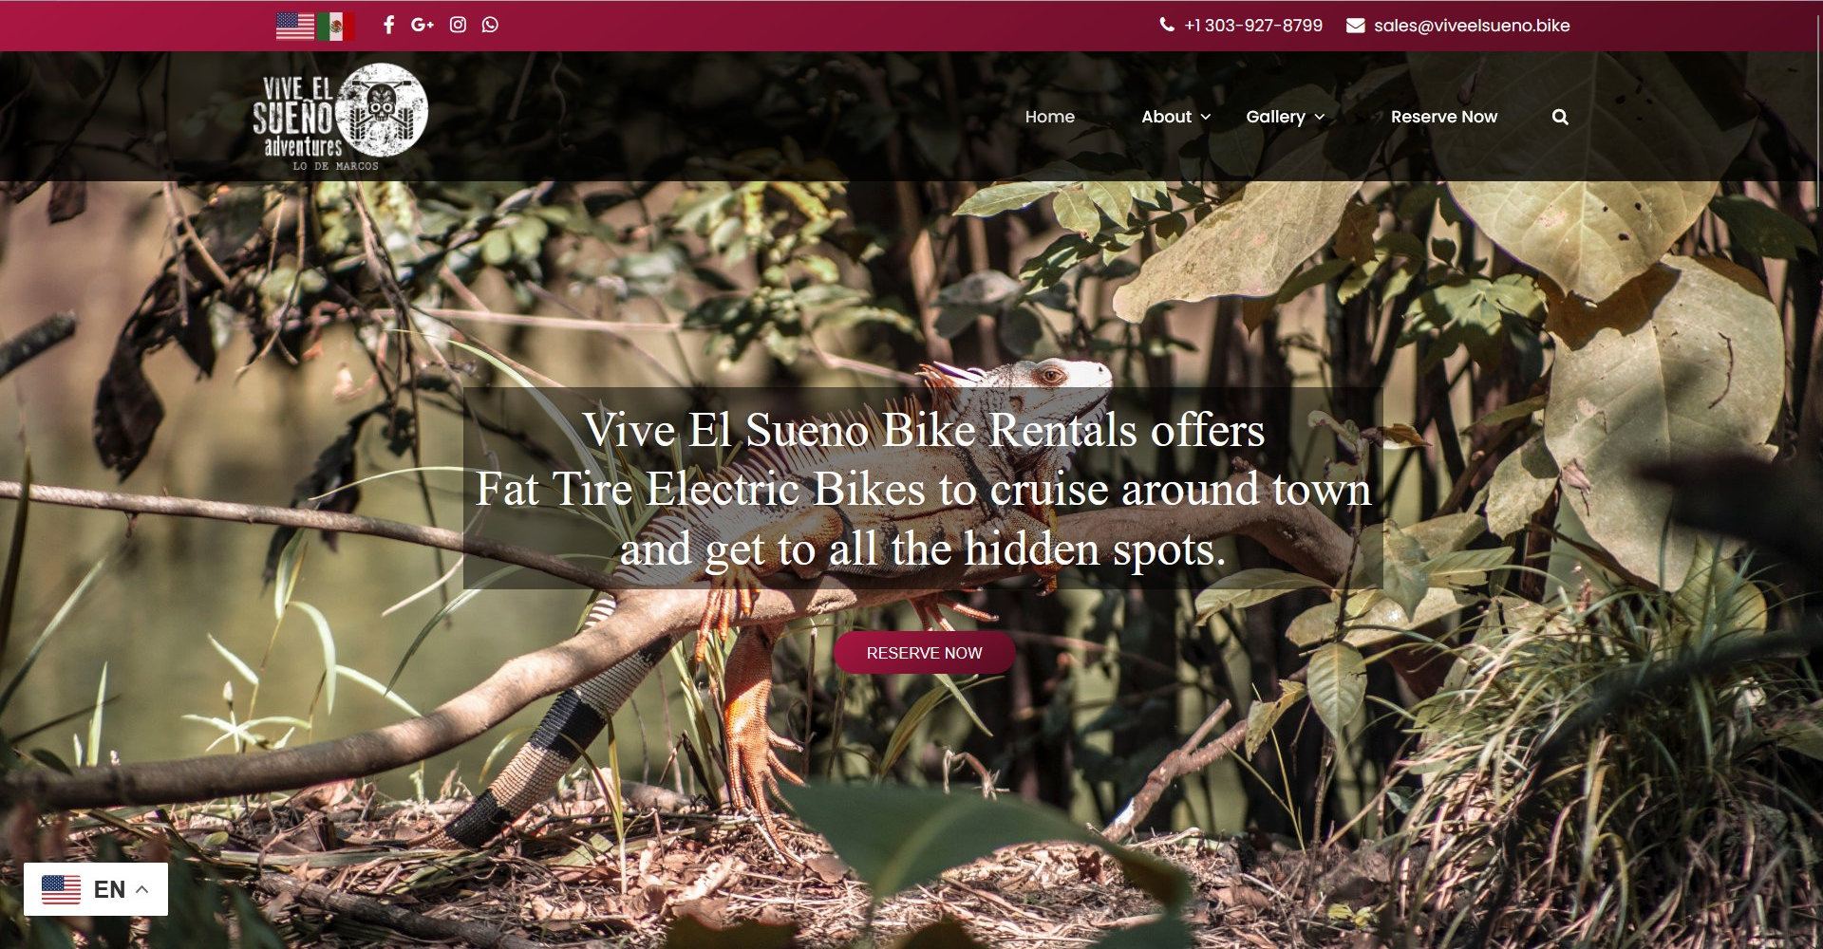Open the EN language selector caret
Viewport: 1823px width, 949px height.
[142, 889]
